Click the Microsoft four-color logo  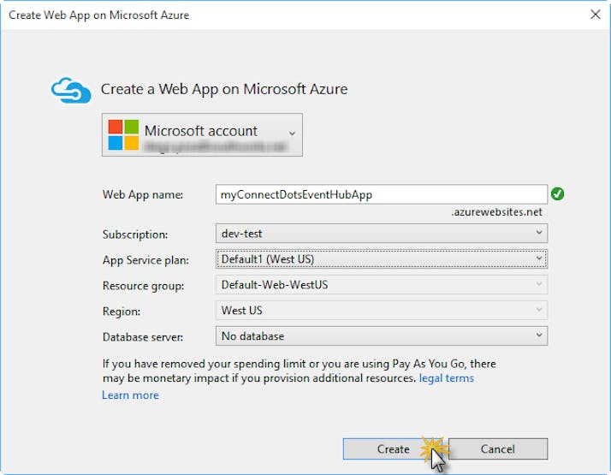[x=123, y=135]
